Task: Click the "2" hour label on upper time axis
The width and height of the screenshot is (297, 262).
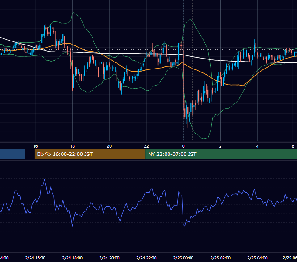Action: point(220,146)
